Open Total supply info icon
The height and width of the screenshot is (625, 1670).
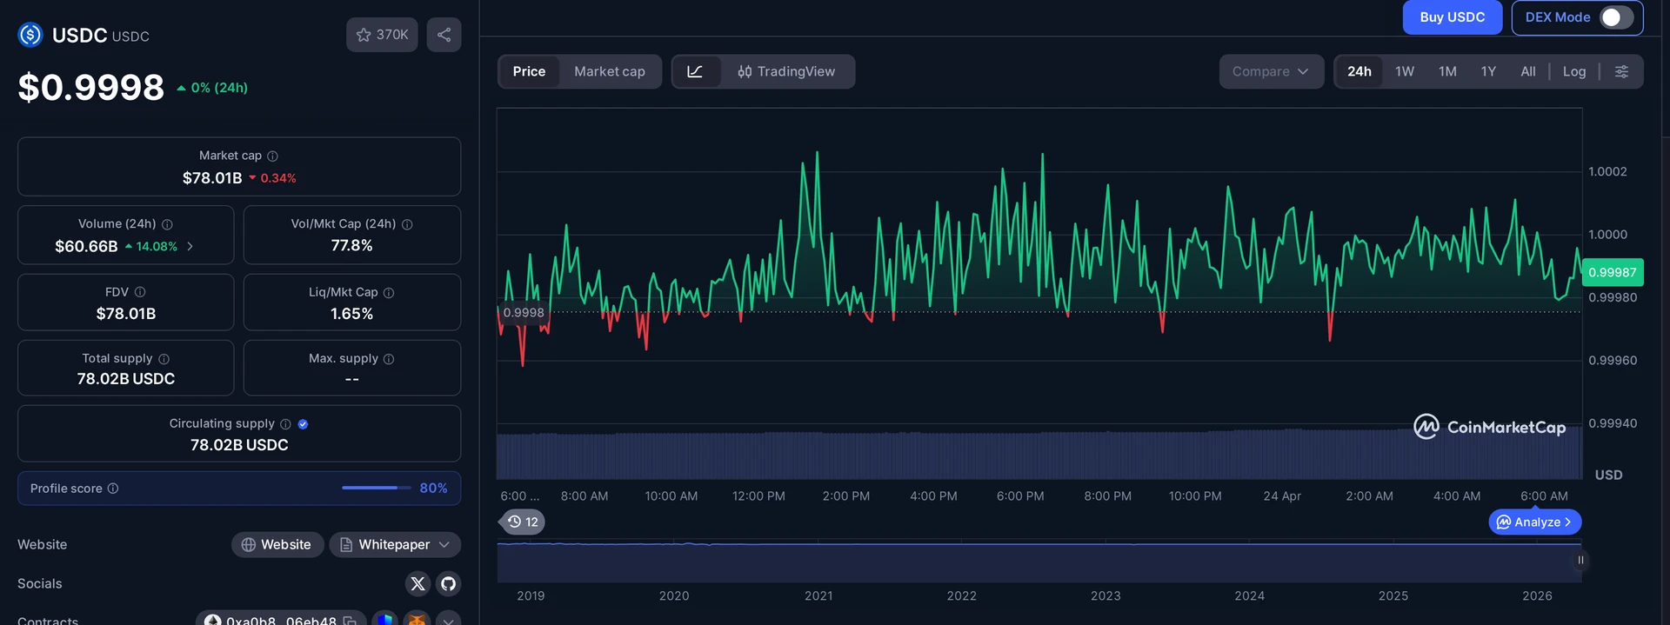pyautogui.click(x=164, y=359)
